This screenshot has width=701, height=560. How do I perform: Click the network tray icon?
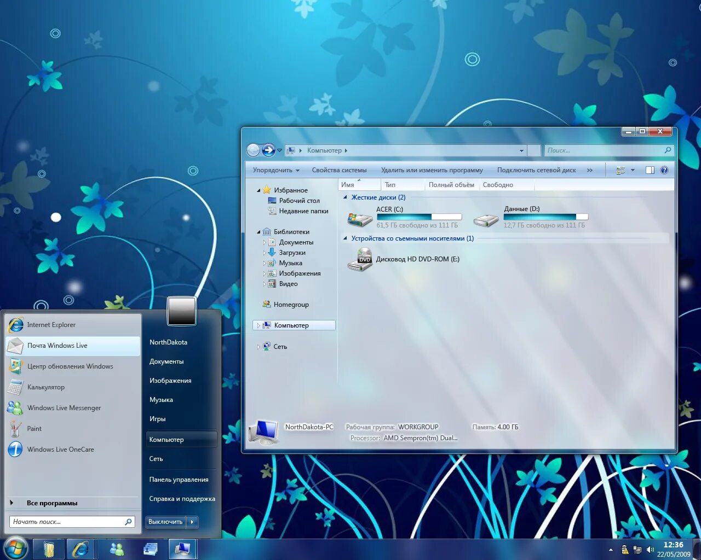(x=637, y=550)
